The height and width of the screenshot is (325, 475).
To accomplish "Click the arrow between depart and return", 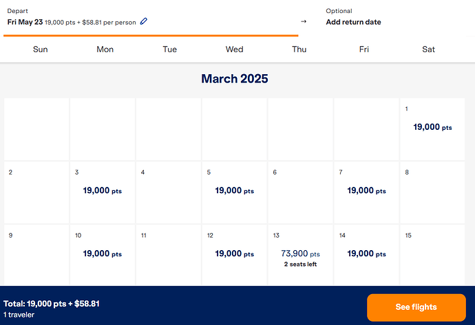I will click(304, 21).
